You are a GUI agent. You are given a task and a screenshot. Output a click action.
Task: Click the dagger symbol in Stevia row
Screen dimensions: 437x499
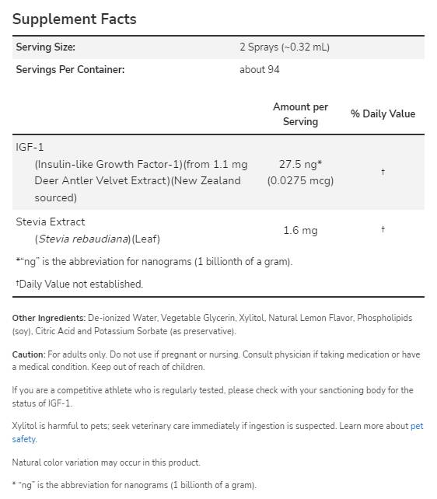coord(383,229)
